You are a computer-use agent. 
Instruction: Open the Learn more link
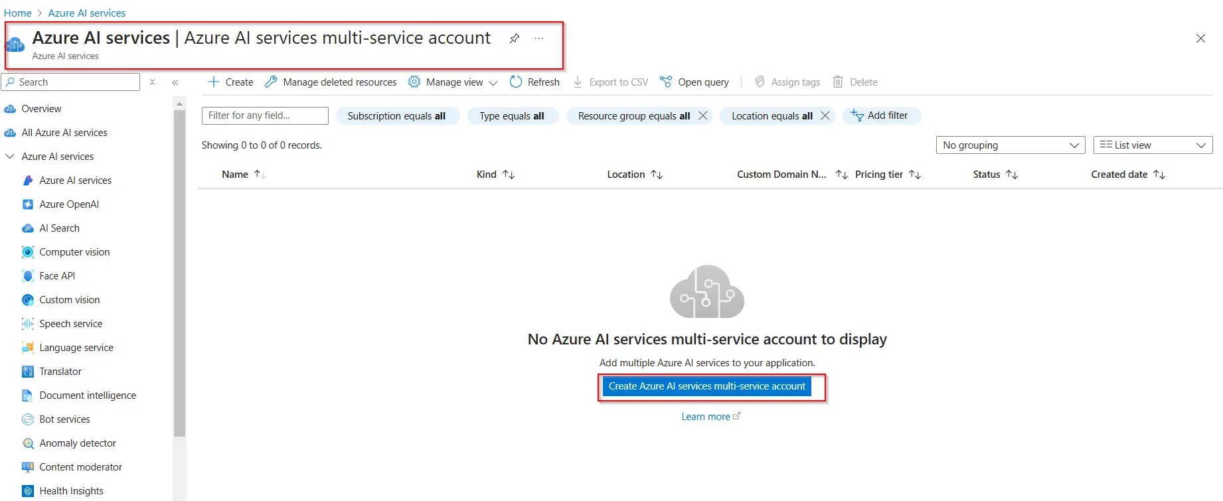710,417
